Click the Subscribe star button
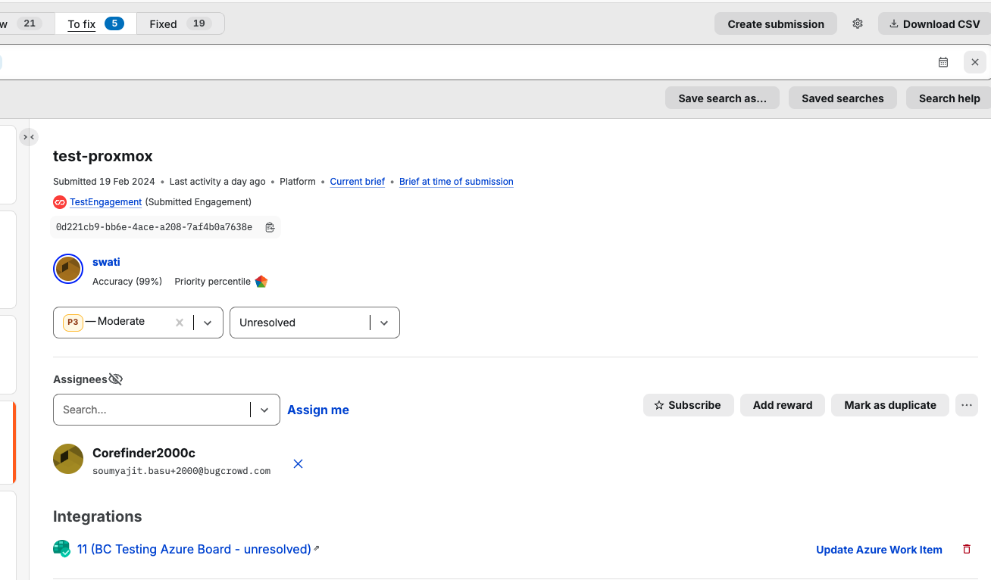991x580 pixels. click(688, 405)
